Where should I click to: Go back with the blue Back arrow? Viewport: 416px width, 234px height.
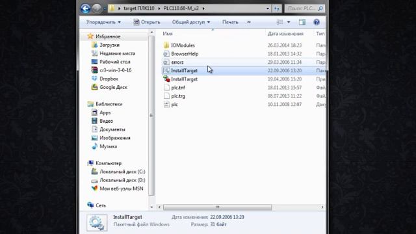click(x=85, y=8)
